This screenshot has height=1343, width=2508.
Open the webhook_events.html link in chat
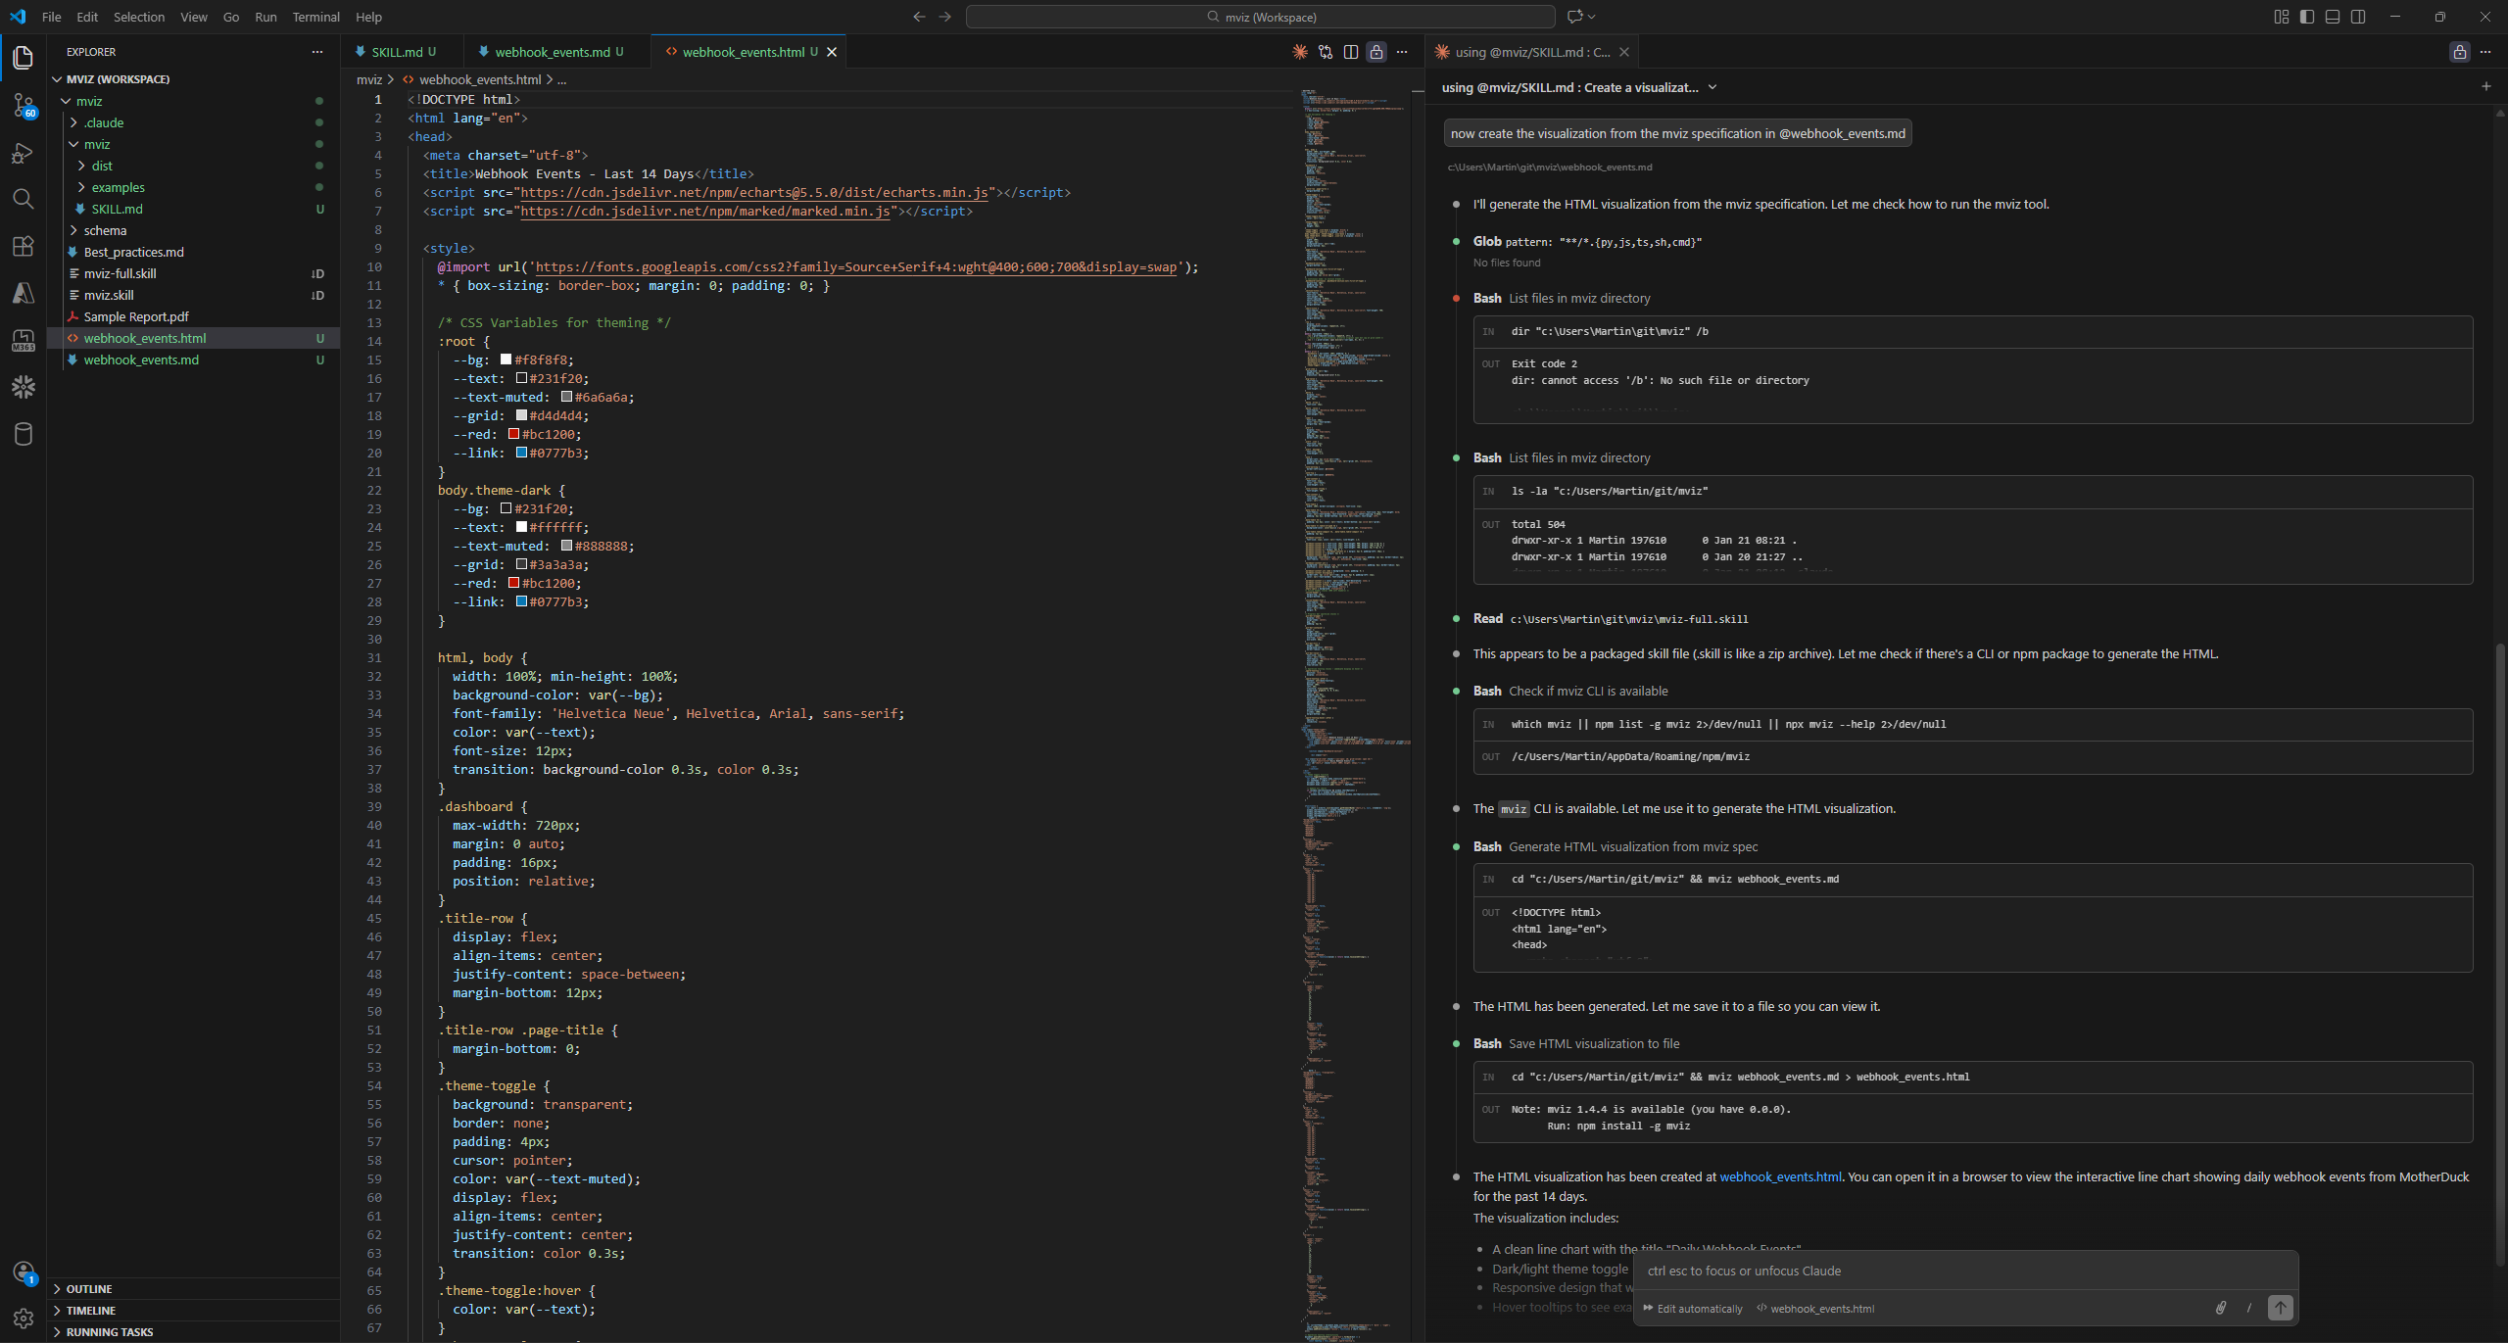point(1780,1176)
